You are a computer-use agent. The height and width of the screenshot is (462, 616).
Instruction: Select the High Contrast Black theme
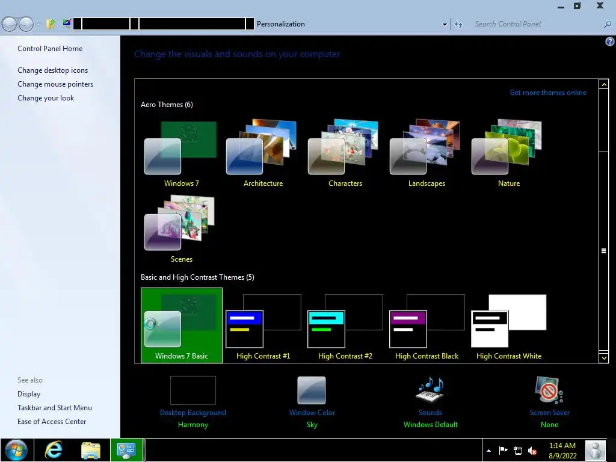click(x=427, y=325)
